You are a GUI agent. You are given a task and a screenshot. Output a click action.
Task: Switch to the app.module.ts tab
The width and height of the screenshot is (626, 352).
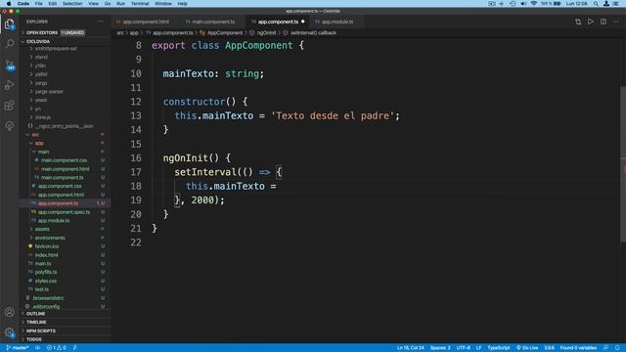[336, 22]
